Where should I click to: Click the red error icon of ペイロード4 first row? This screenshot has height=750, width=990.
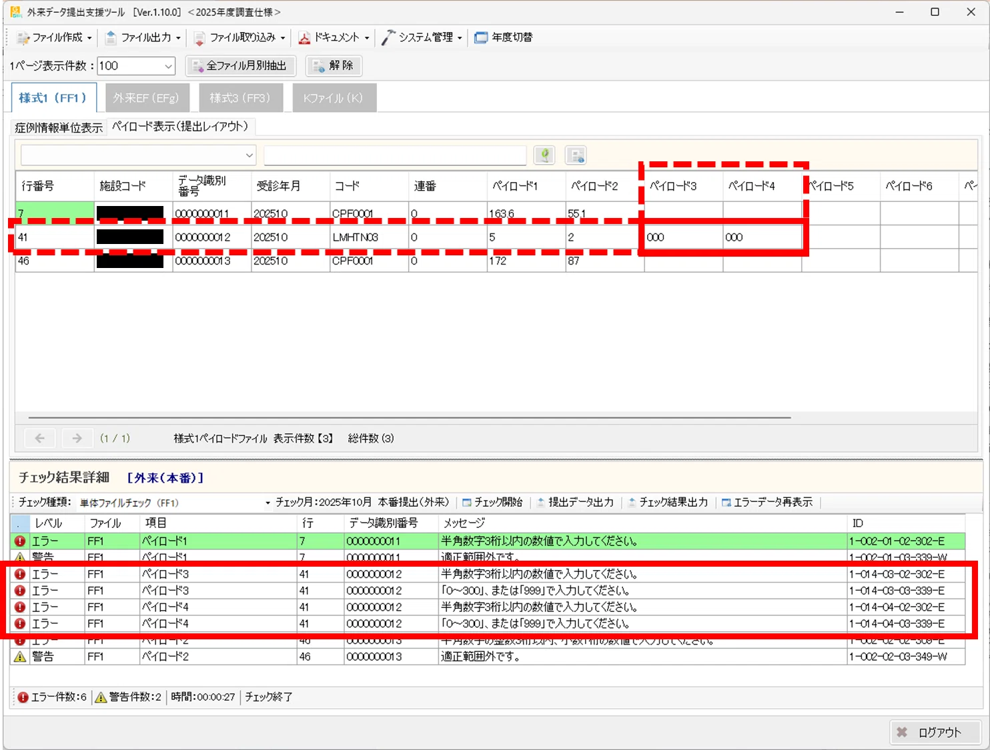pyautogui.click(x=20, y=607)
